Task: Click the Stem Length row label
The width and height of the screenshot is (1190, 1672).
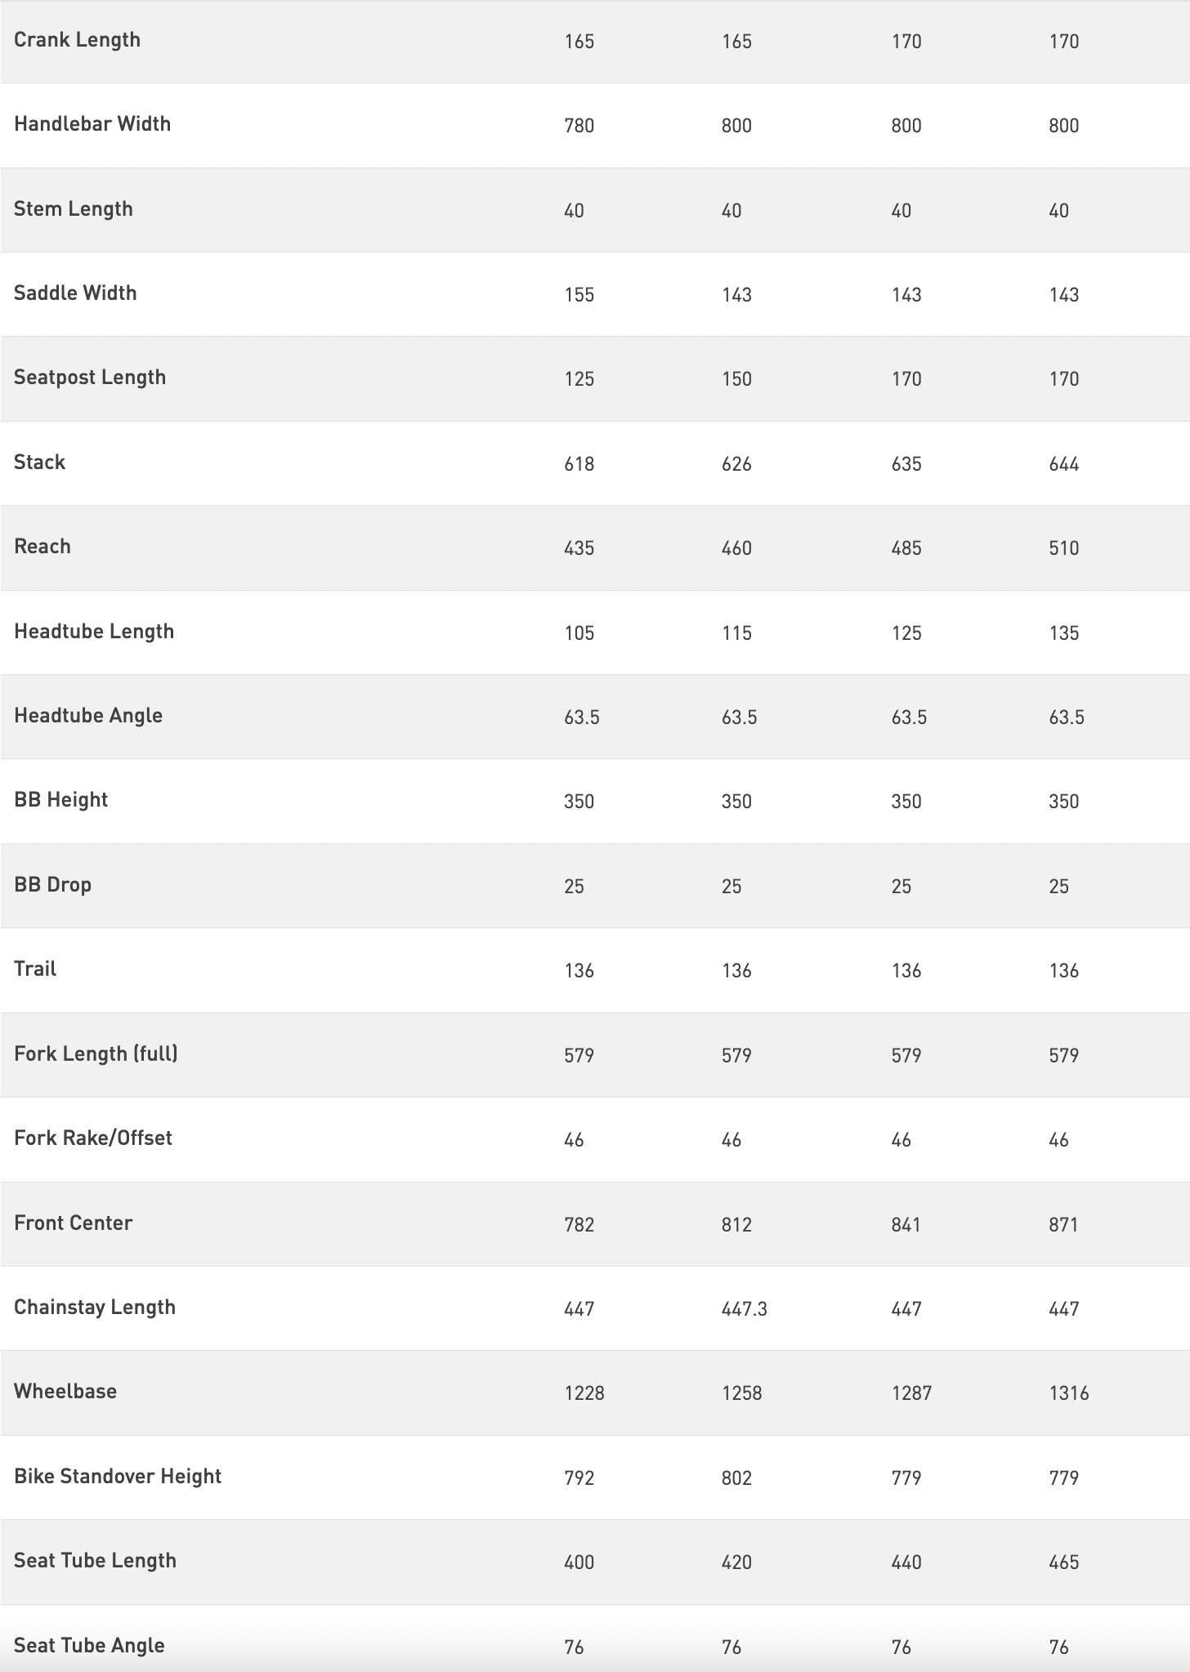Action: click(73, 209)
